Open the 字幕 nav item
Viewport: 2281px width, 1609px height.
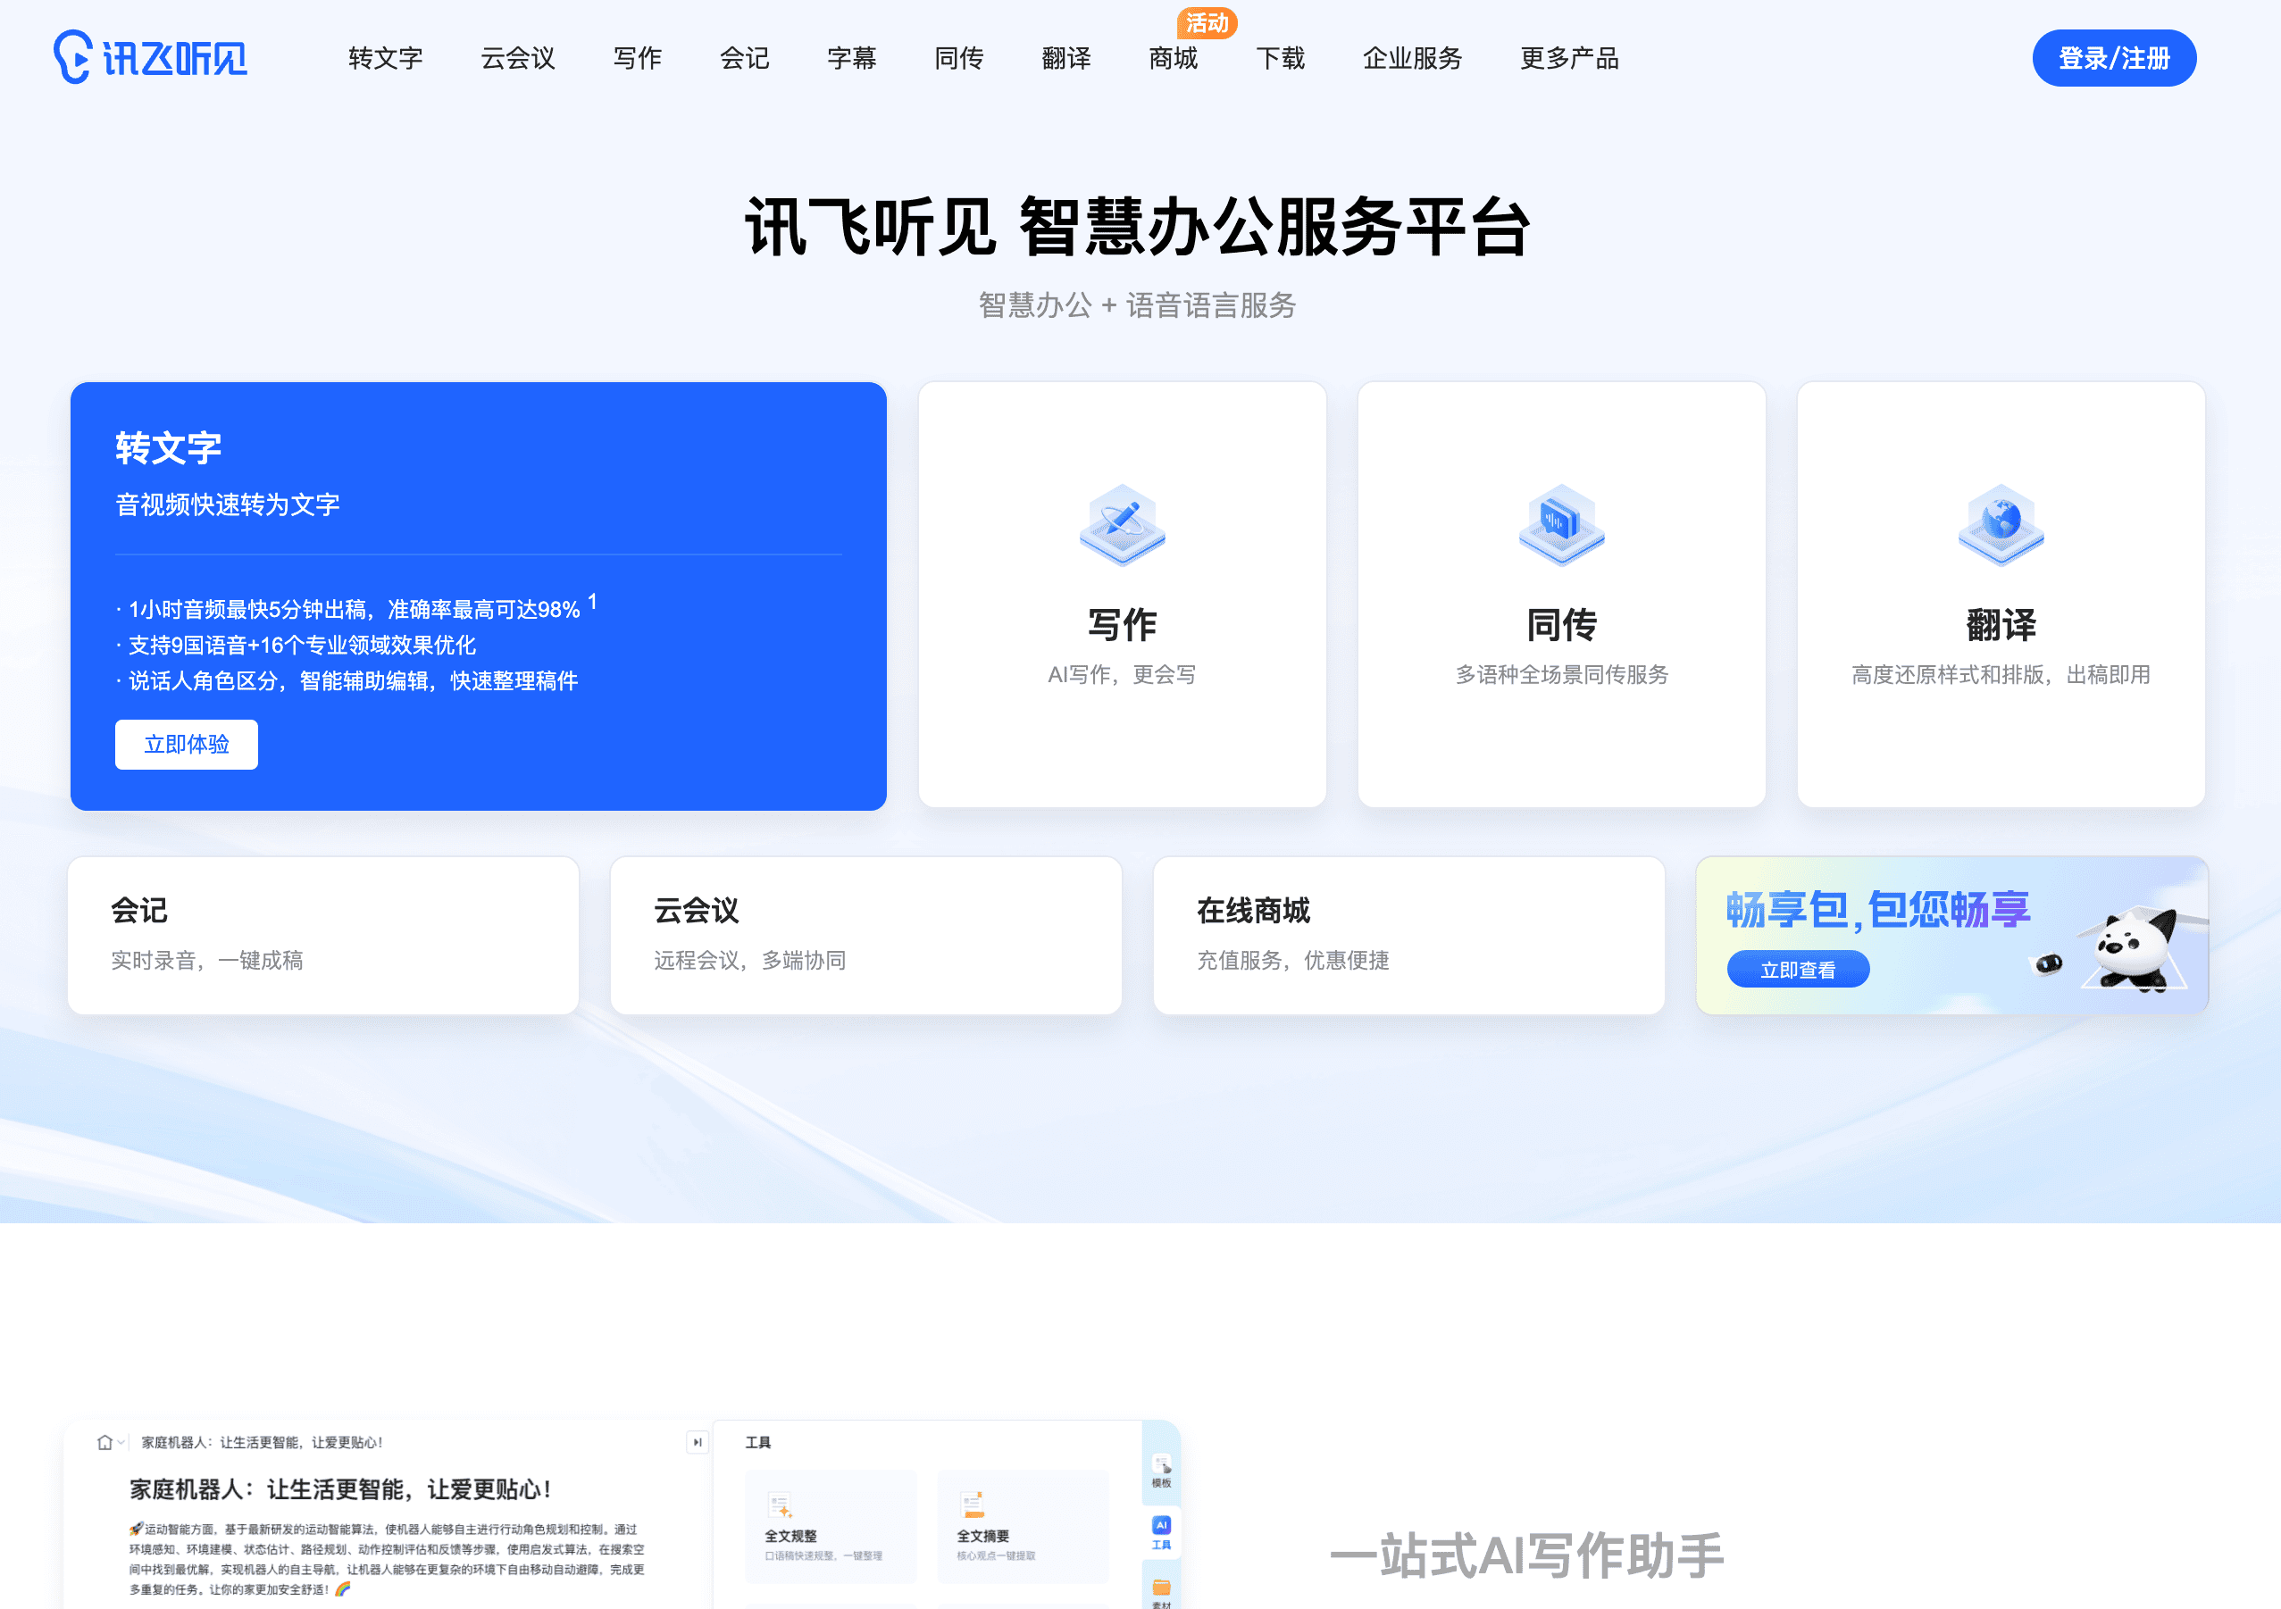[851, 59]
